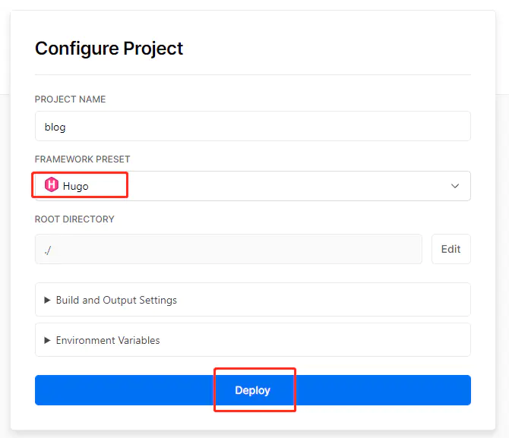Click the Project Name input field
This screenshot has width=509, height=438.
point(252,126)
